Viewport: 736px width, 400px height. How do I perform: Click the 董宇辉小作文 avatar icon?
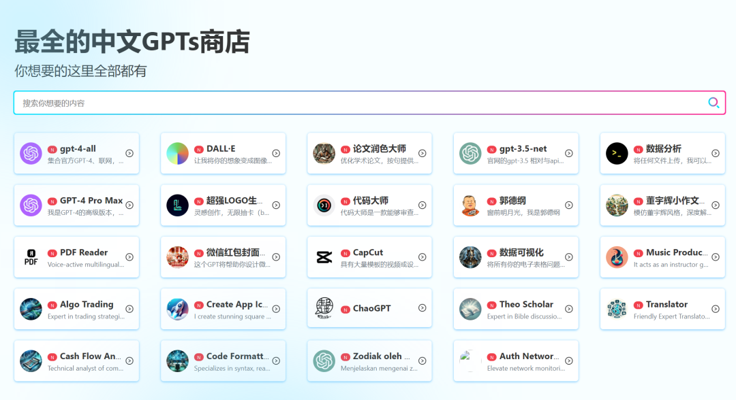coord(617,205)
